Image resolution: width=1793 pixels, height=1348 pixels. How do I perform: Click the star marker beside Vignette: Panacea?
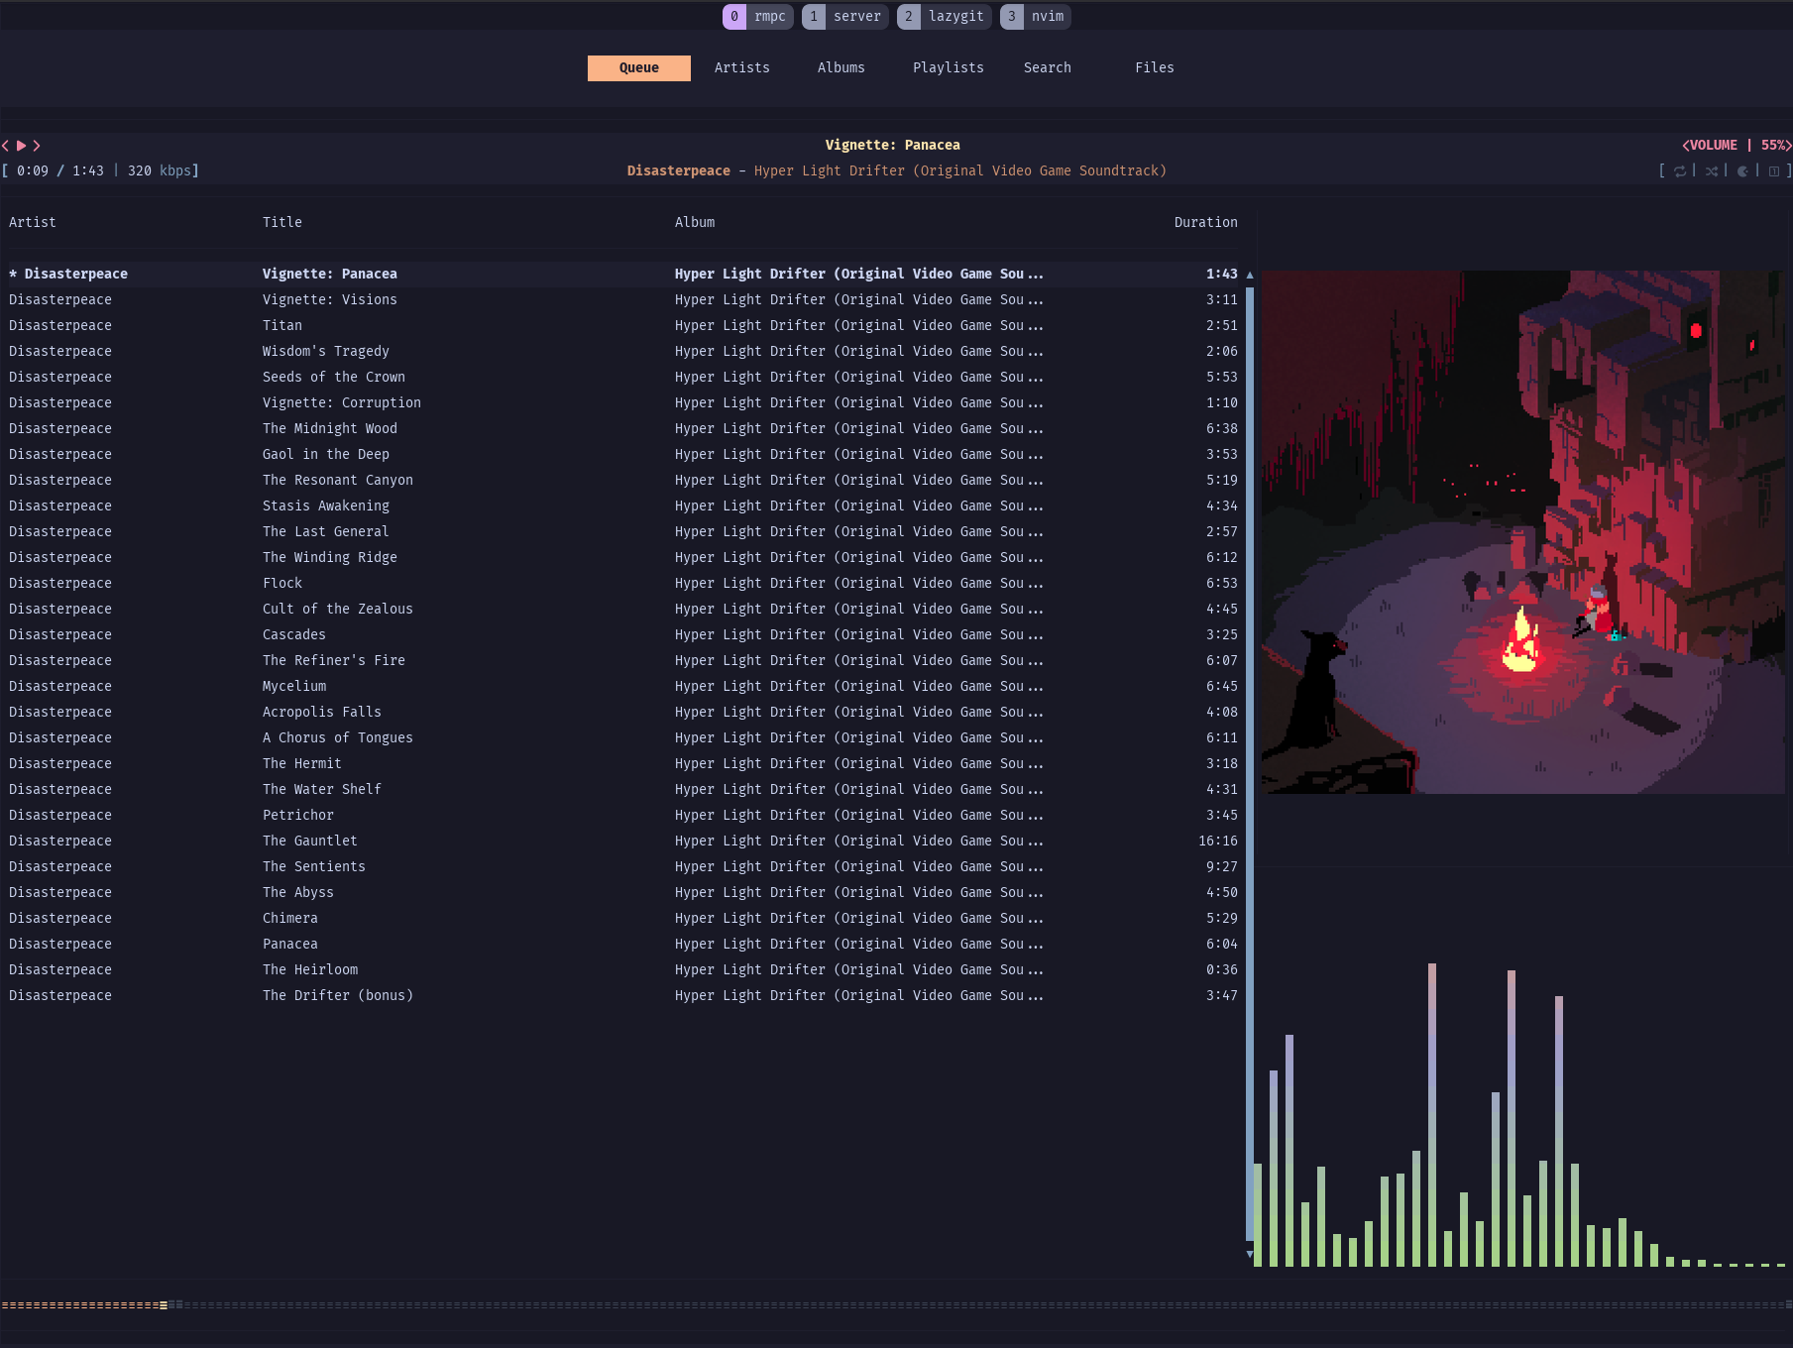click(x=13, y=274)
